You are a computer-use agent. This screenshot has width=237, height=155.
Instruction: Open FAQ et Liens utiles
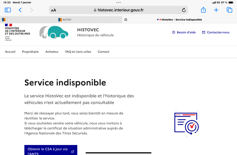coord(78,52)
